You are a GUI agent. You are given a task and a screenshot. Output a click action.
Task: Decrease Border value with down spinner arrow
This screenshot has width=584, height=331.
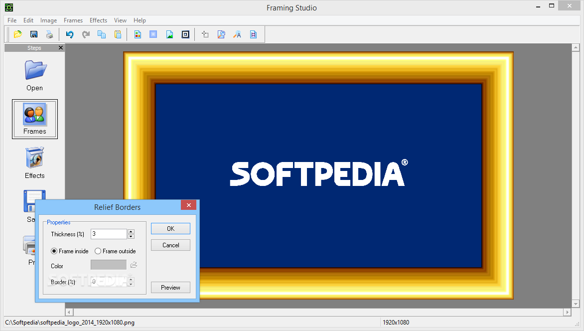click(x=131, y=284)
